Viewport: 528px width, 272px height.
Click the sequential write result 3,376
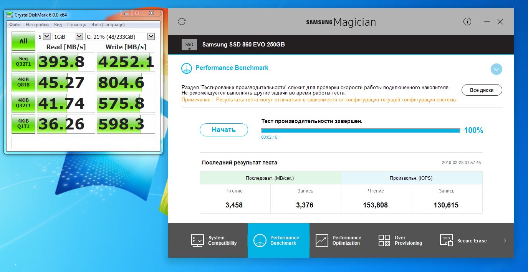305,205
